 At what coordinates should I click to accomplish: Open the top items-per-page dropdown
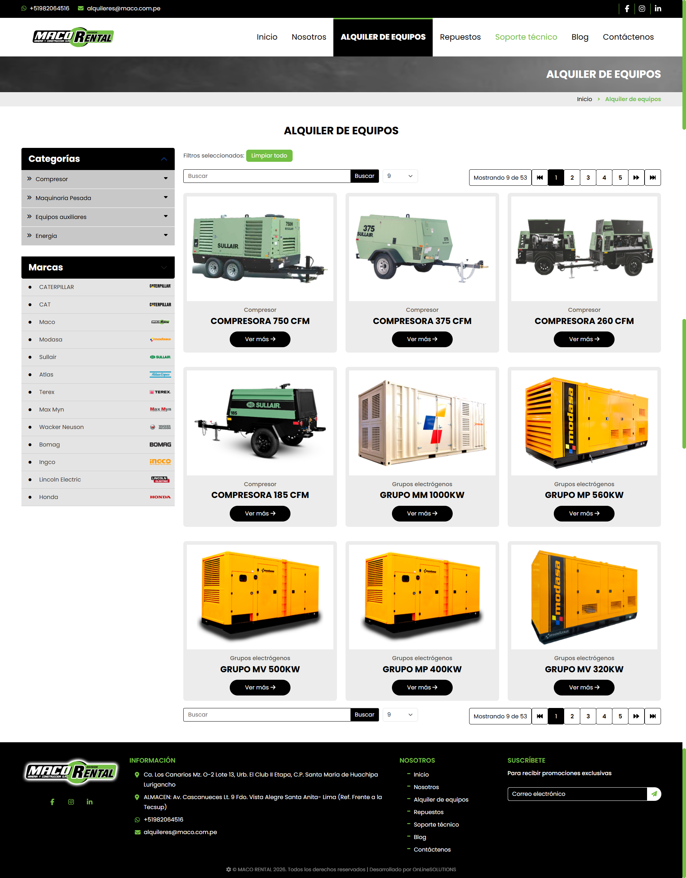400,176
